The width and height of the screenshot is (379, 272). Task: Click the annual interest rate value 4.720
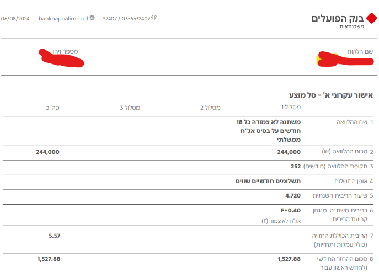293,195
